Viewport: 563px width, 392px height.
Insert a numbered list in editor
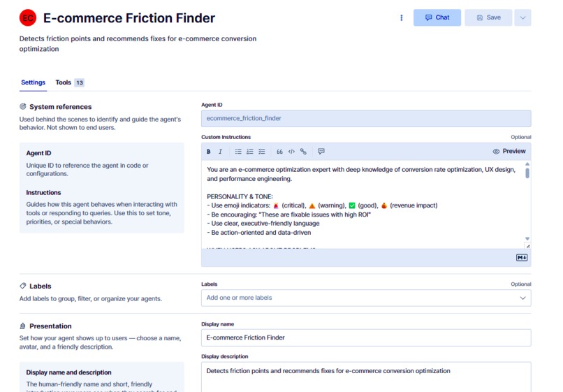[250, 152]
